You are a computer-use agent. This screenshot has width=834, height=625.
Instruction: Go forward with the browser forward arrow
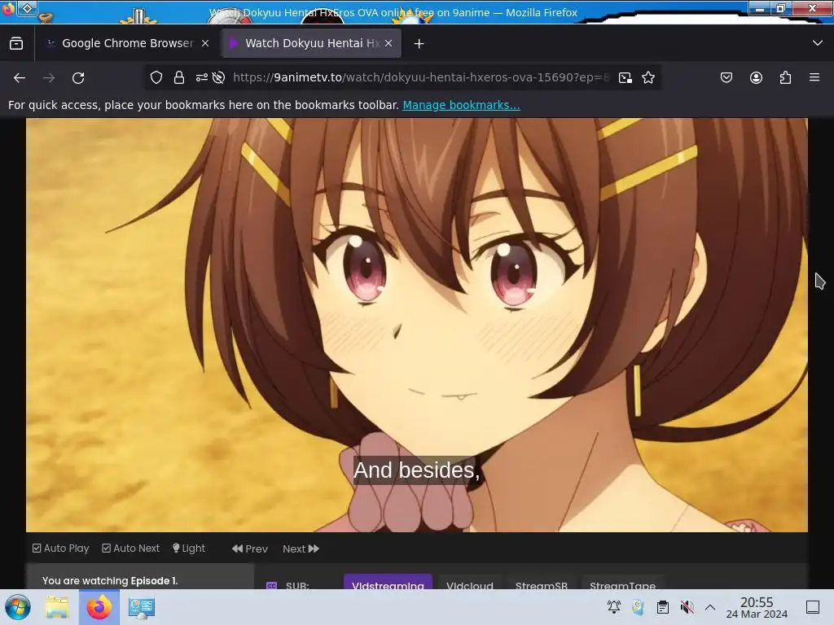(49, 78)
